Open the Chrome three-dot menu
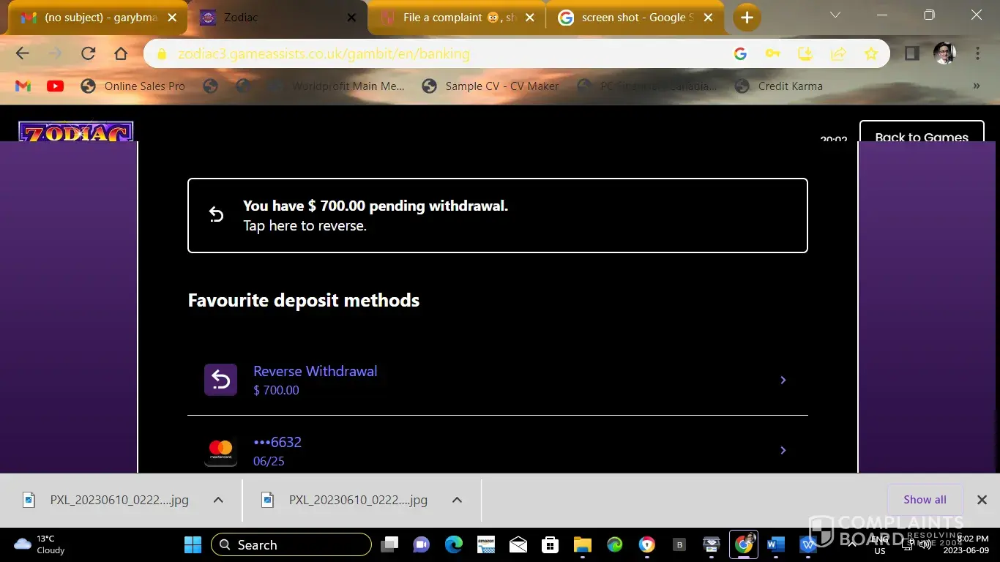1000x562 pixels. point(978,53)
